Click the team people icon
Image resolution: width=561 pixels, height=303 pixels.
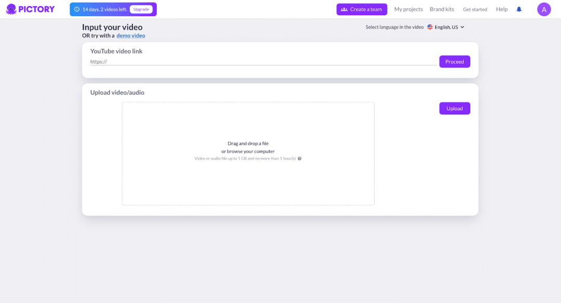coord(344,9)
